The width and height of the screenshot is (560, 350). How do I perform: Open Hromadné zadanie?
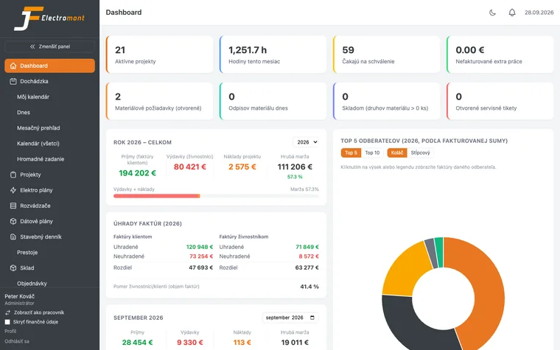point(41,159)
